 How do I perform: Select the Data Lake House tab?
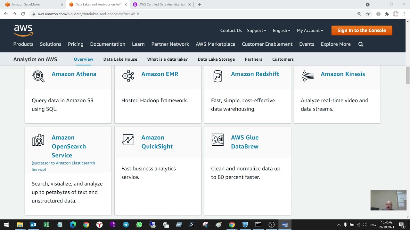pyautogui.click(x=120, y=59)
